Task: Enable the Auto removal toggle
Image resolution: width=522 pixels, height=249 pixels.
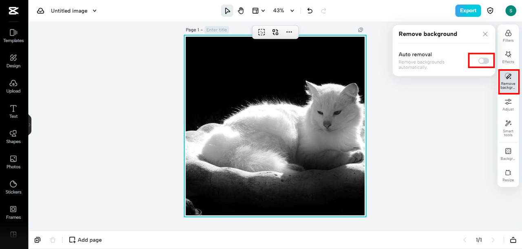Action: click(483, 61)
